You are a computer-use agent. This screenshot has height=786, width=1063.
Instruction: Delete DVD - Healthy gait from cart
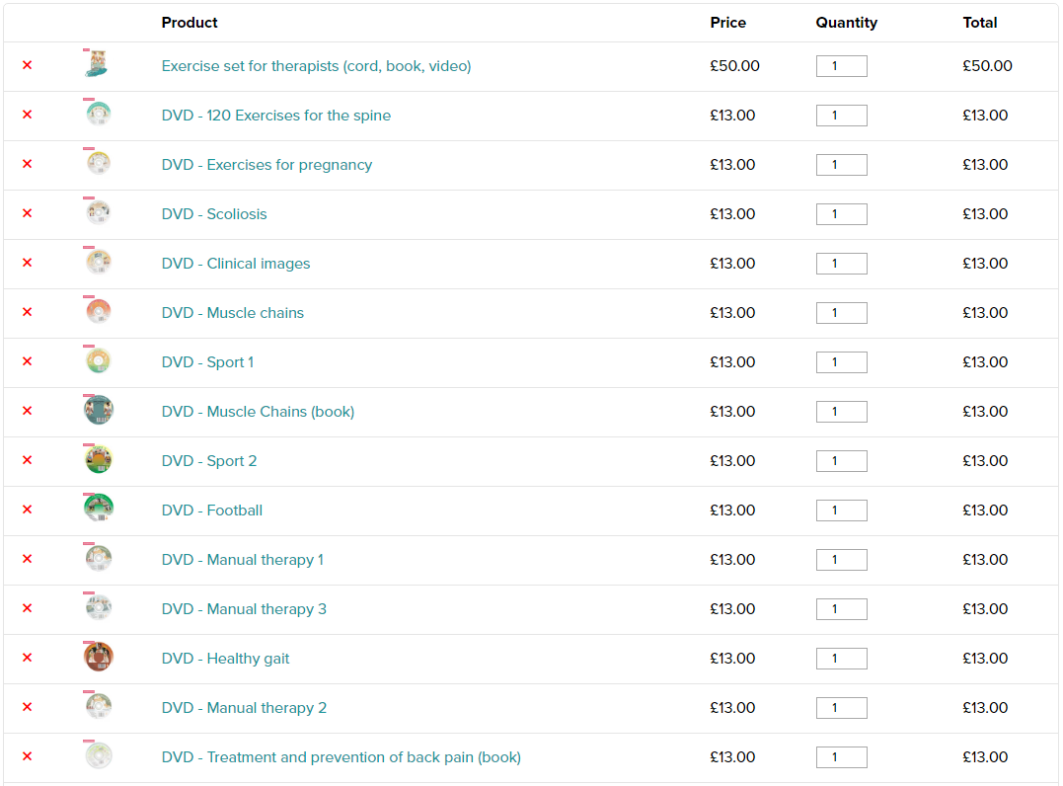click(x=27, y=658)
